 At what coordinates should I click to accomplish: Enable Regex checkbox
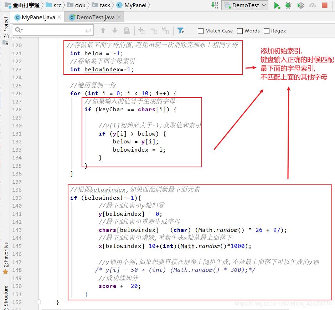[x=267, y=31]
